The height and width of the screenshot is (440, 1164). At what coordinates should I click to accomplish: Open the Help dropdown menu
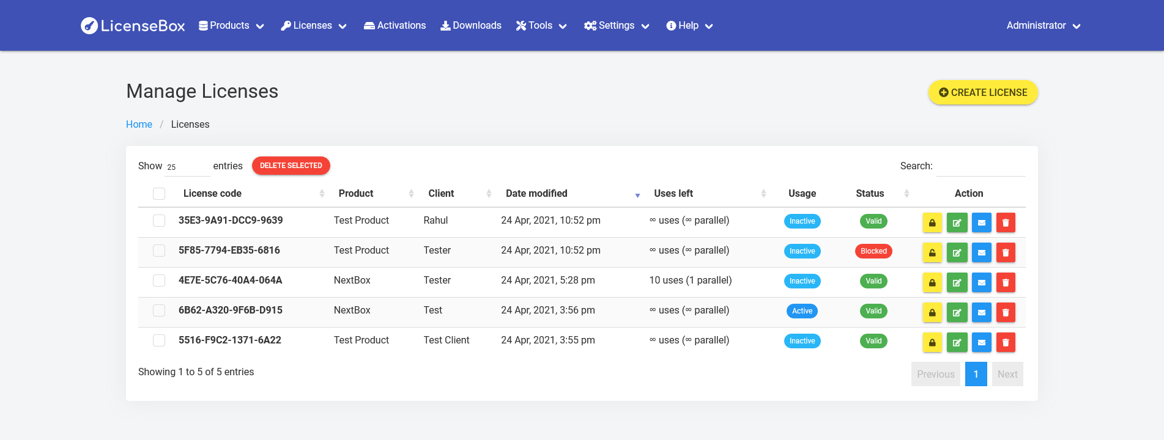coord(689,26)
